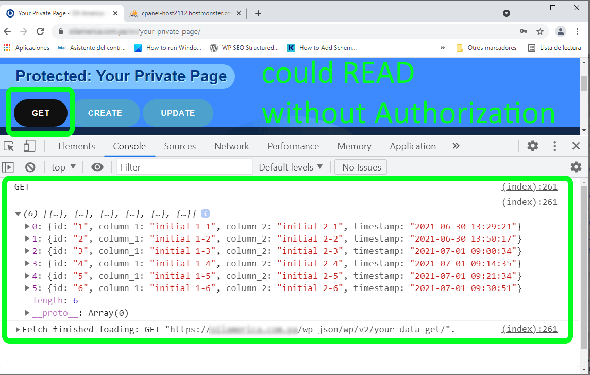
Task: Open console settings gear
Action: pos(576,167)
